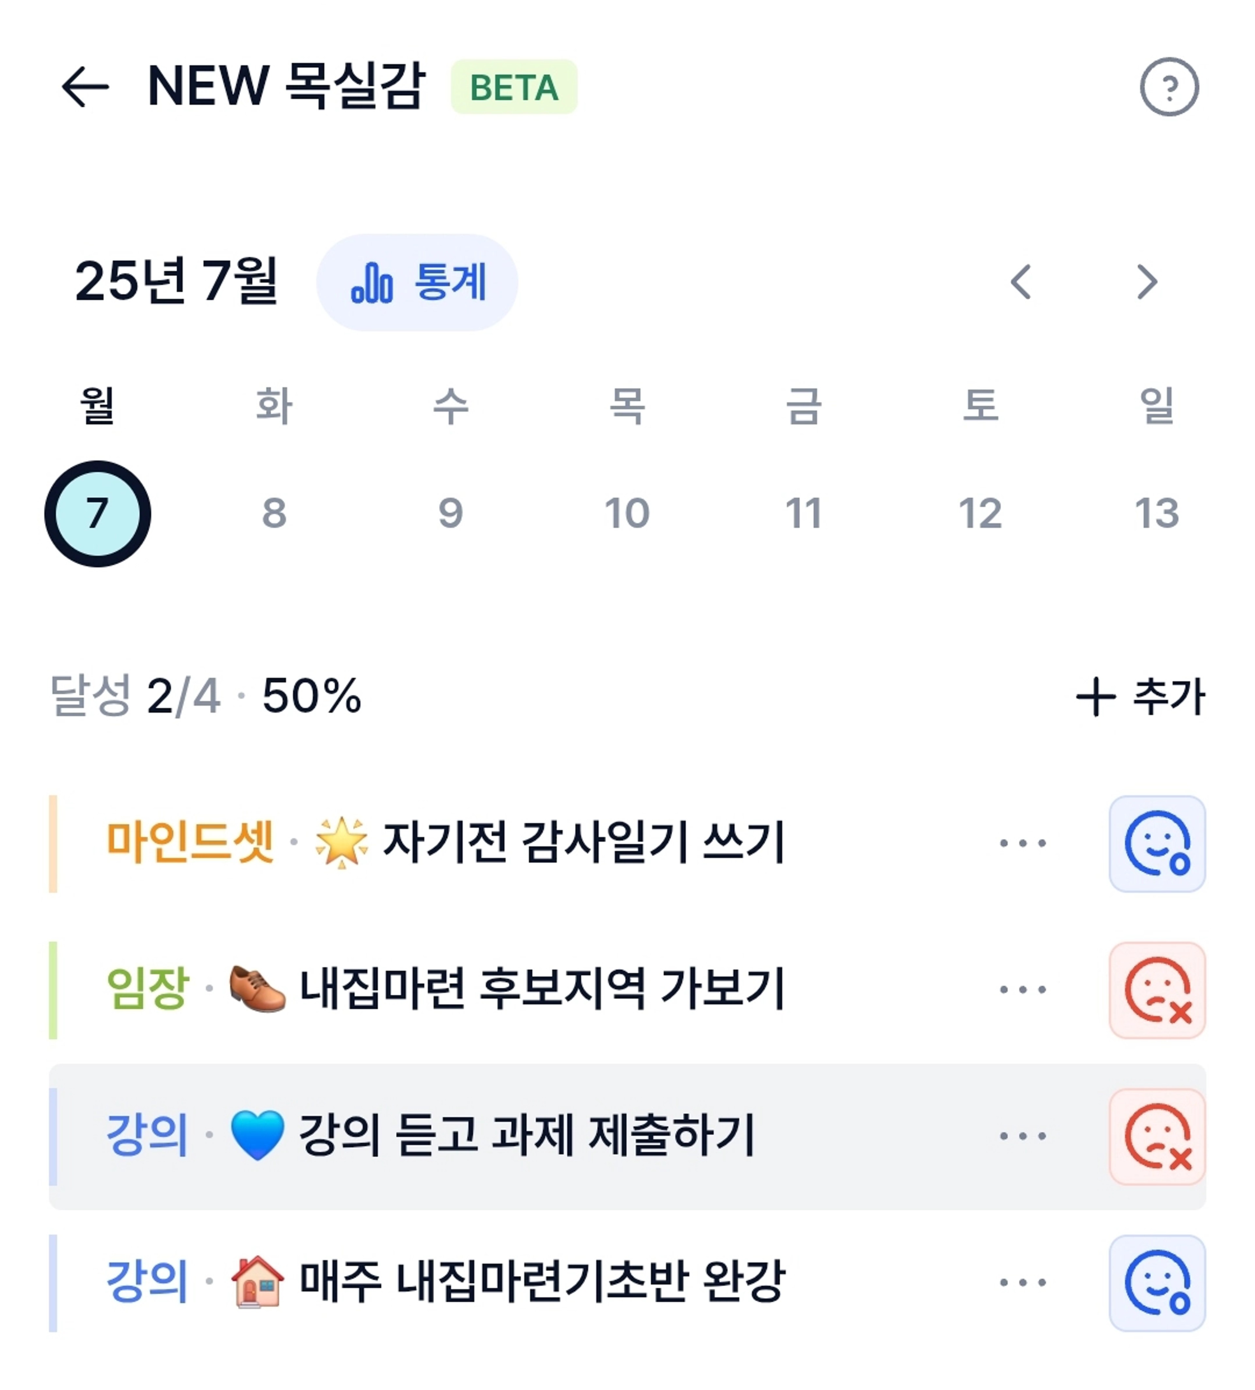Tap the back arrow next to NEW 목실감
This screenshot has width=1255, height=1390.
click(85, 87)
